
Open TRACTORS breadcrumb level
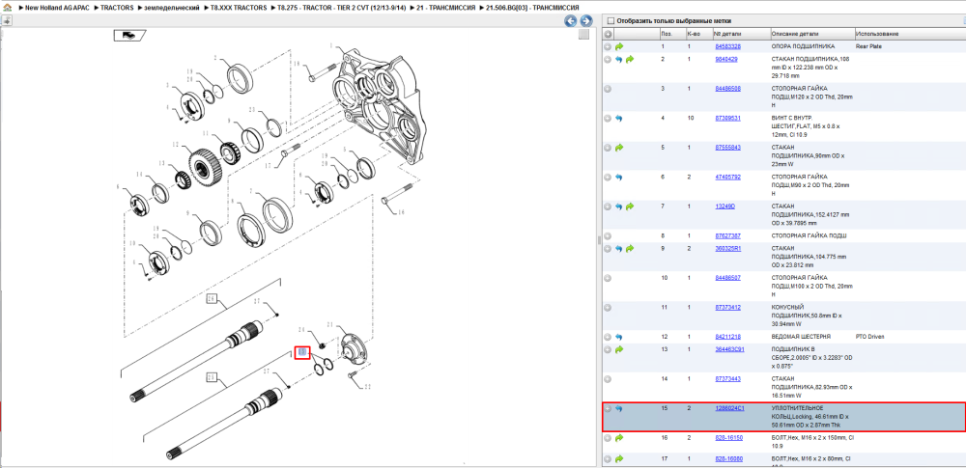117,8
